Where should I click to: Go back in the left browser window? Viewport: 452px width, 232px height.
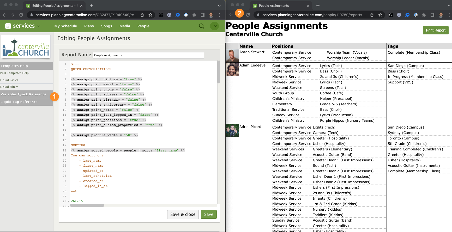tap(4, 15)
